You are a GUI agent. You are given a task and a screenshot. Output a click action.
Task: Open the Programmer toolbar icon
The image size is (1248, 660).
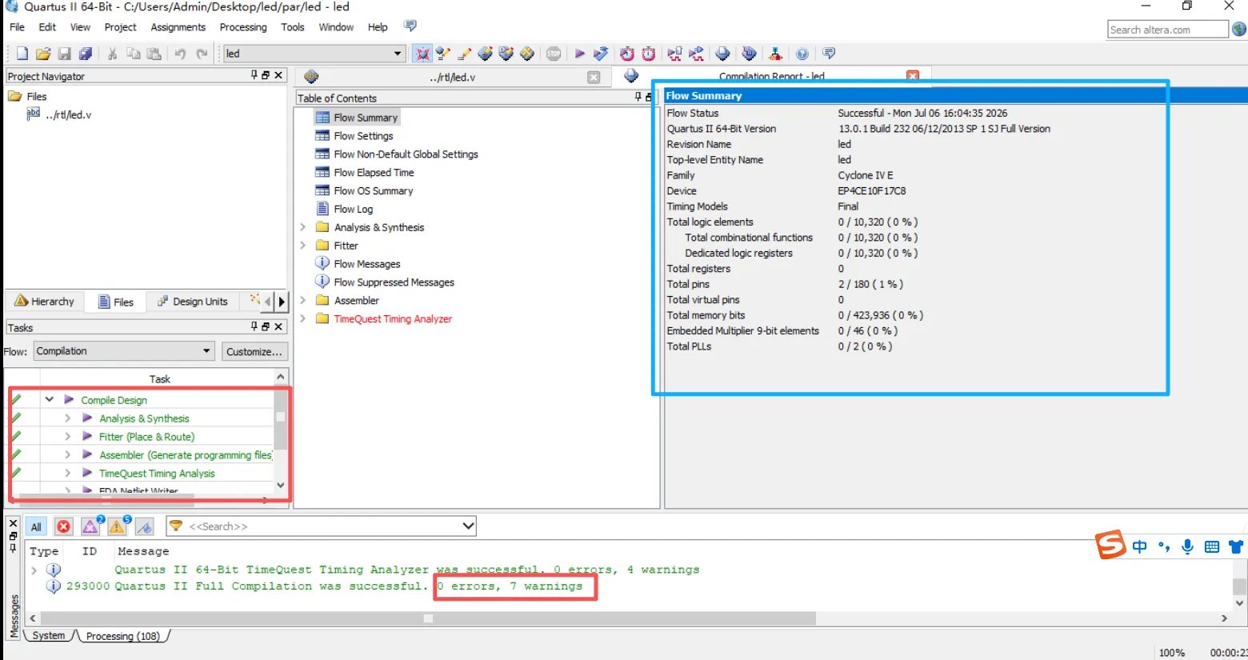(x=749, y=54)
